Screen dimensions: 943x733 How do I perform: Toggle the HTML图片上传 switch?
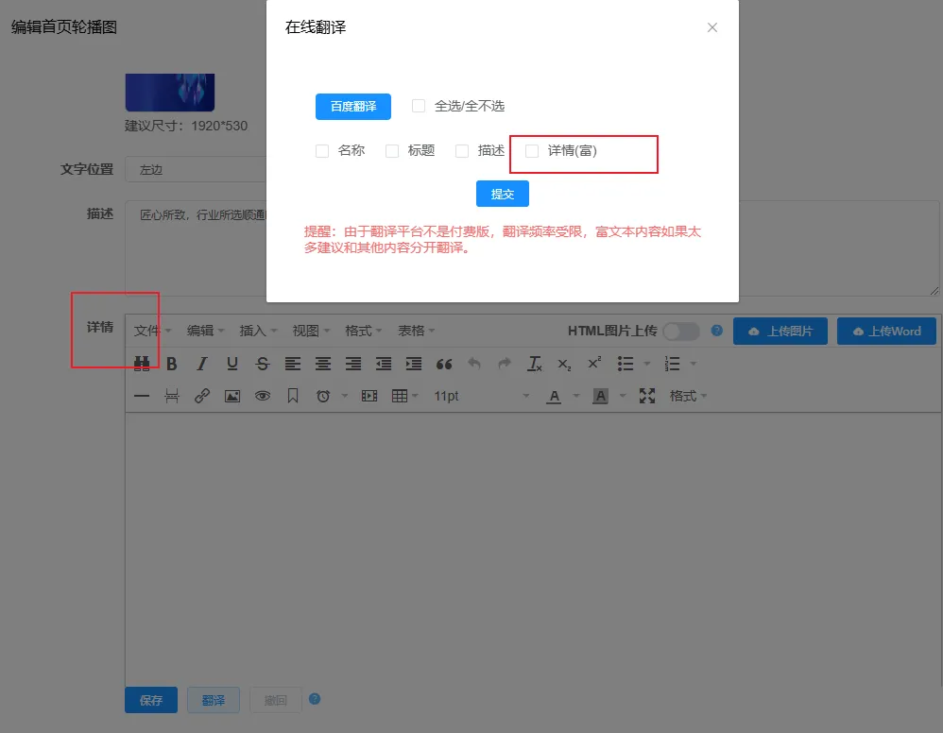point(680,332)
